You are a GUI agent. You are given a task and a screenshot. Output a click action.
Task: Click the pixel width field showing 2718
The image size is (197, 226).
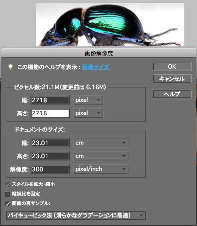50,100
